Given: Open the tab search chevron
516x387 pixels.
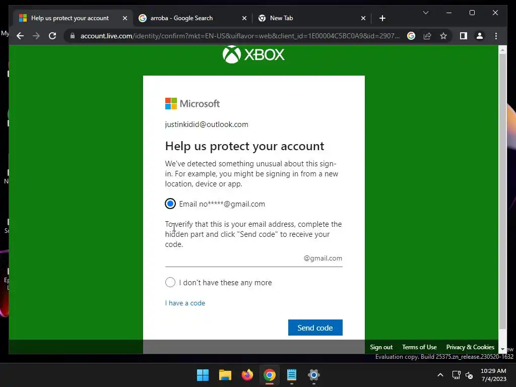Looking at the screenshot, I should click(x=426, y=13).
